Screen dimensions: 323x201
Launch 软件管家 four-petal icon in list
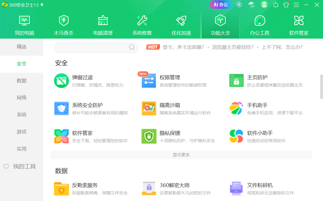[x=61, y=136]
